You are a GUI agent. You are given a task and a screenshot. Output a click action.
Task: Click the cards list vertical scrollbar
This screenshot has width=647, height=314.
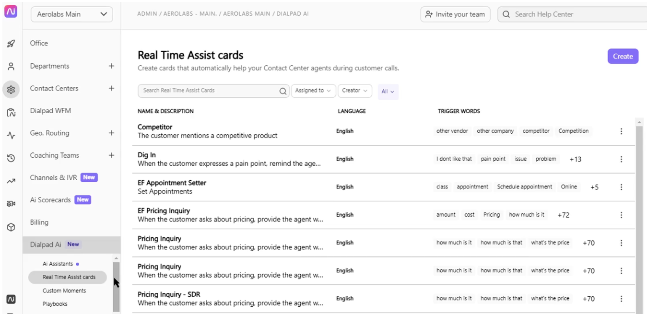click(639, 216)
